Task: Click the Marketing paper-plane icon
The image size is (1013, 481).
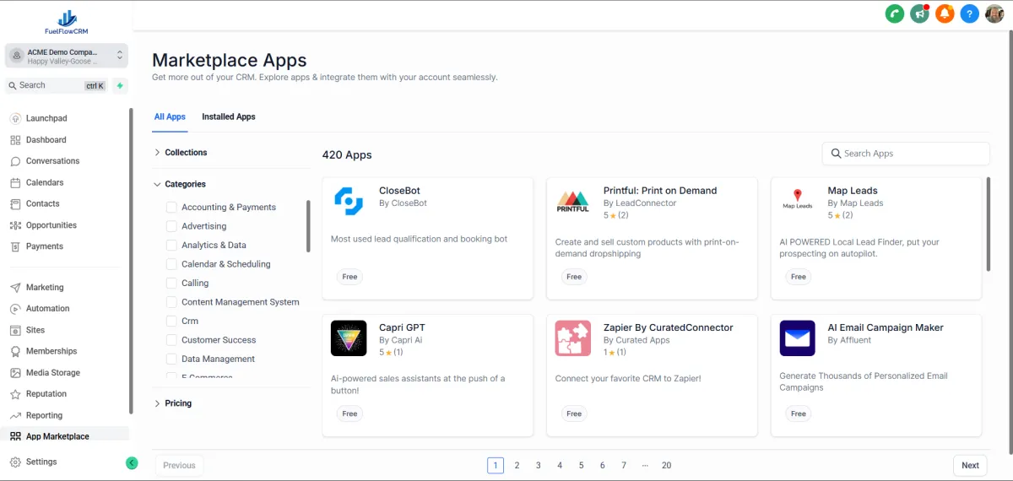Action: click(15, 288)
